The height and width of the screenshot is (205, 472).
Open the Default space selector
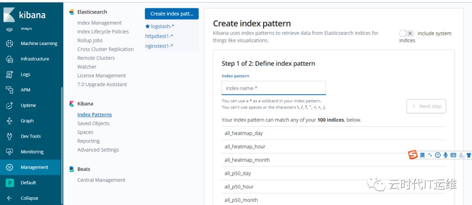click(9, 183)
